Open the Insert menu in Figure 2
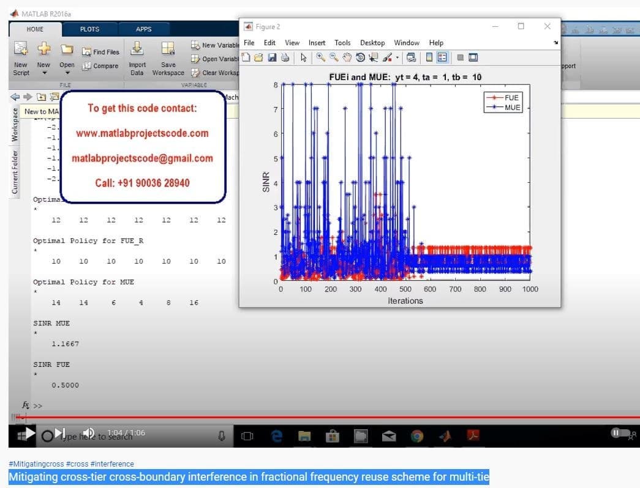The width and height of the screenshot is (640, 488). click(317, 42)
